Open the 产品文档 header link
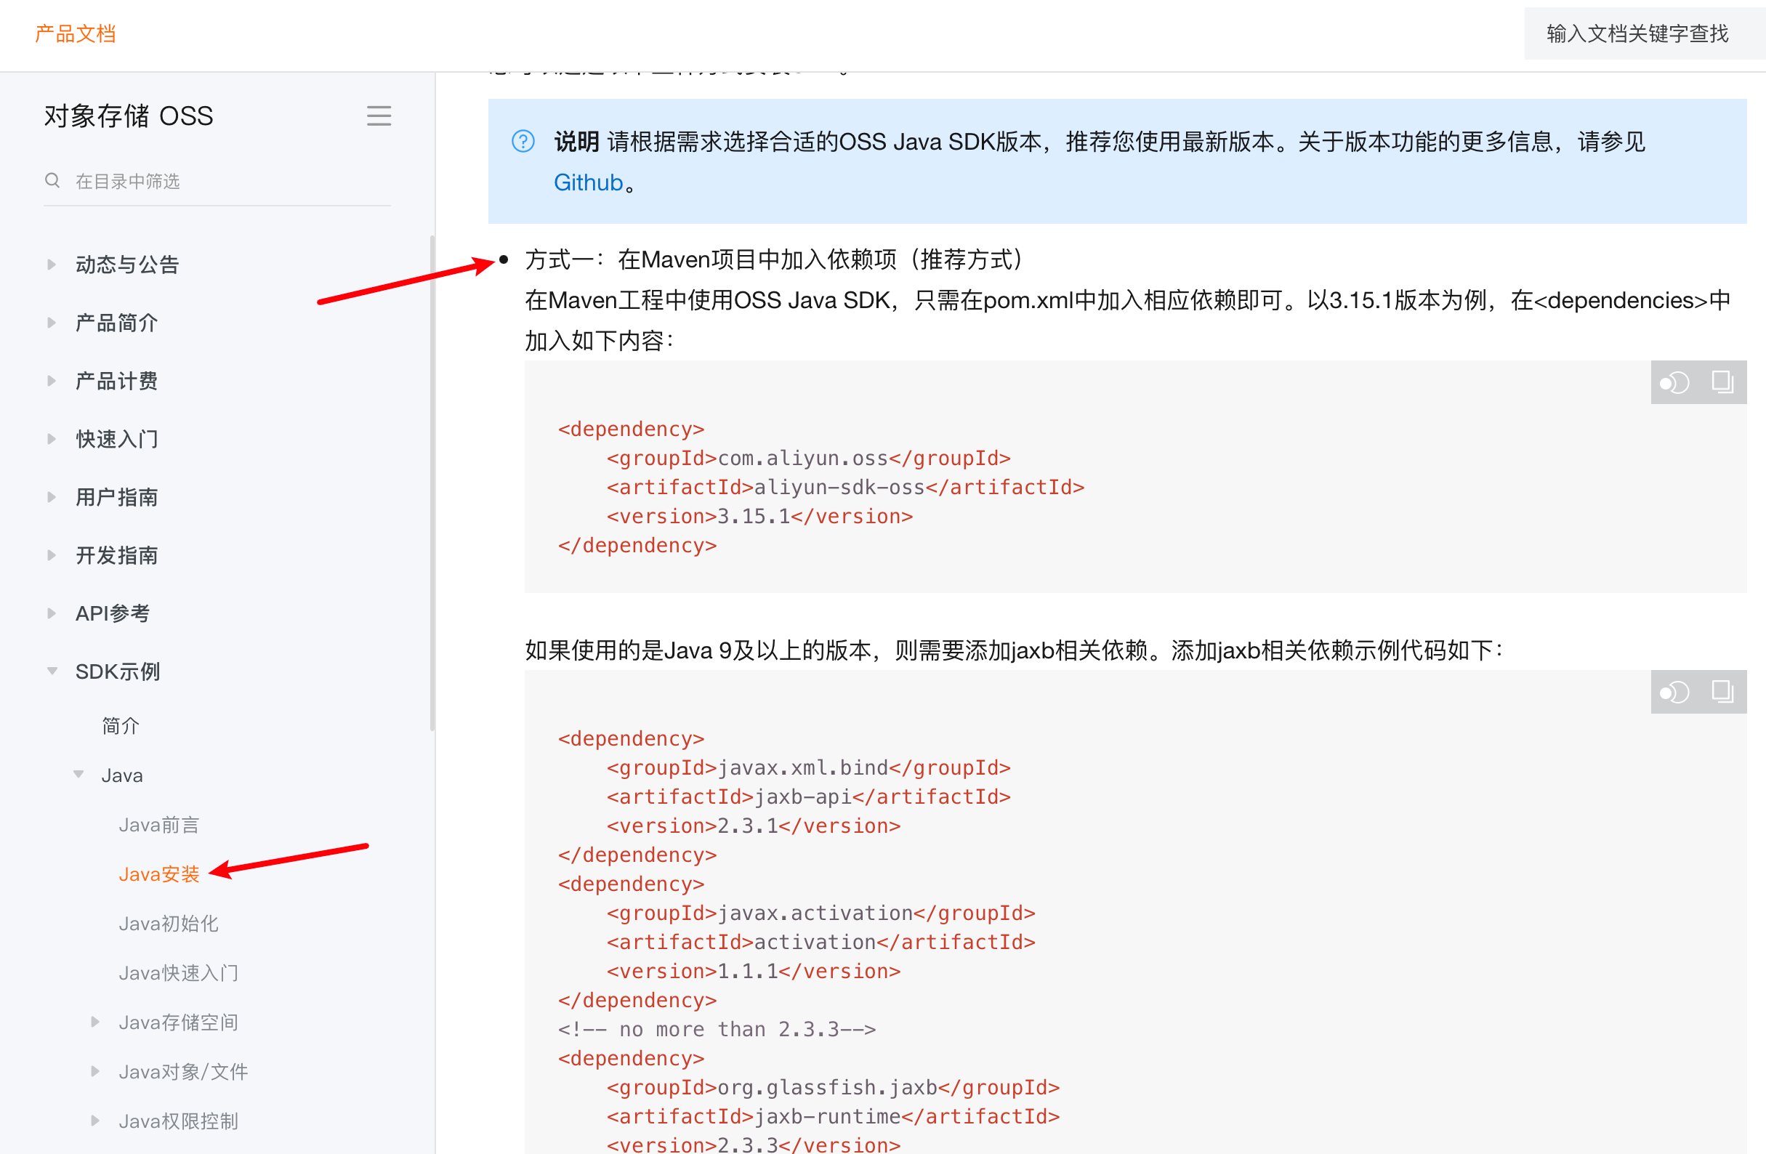The height and width of the screenshot is (1154, 1766). (x=76, y=34)
